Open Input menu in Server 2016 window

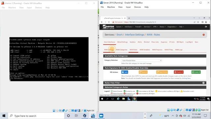pos(128,7)
